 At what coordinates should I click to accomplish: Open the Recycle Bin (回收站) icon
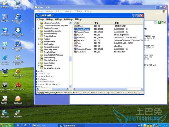coord(5,45)
